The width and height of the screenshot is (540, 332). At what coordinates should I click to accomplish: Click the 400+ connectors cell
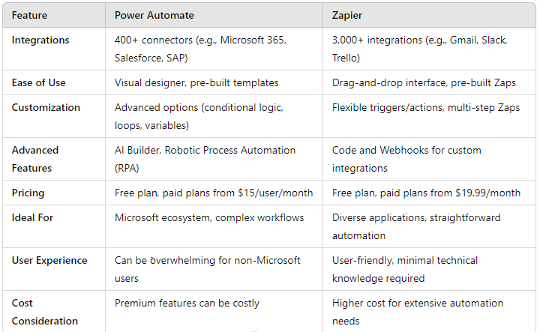(201, 46)
